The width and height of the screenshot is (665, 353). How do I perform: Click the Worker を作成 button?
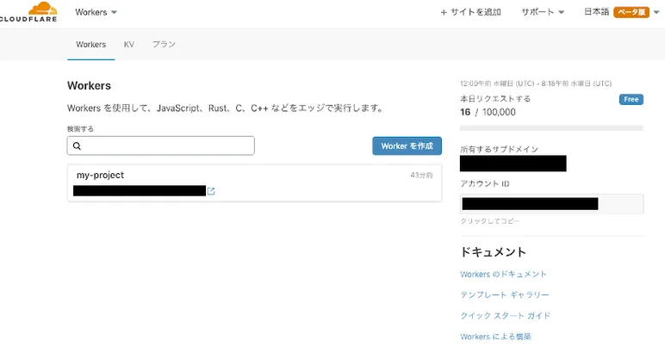tap(407, 146)
